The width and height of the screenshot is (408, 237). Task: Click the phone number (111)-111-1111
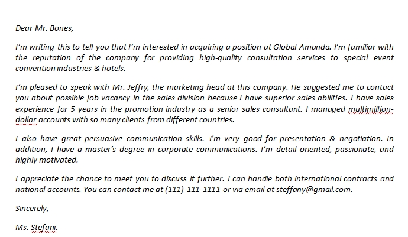click(x=193, y=189)
